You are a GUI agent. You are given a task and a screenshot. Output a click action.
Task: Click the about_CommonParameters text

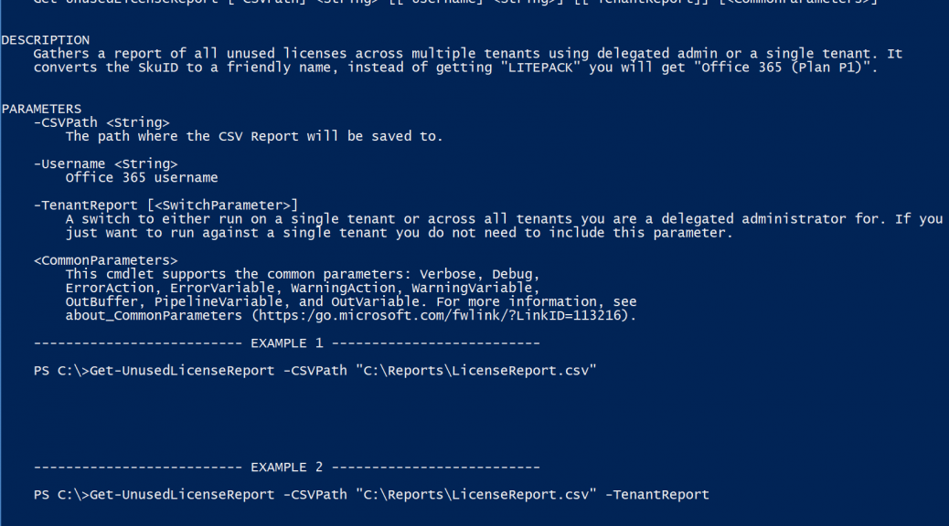click(154, 316)
